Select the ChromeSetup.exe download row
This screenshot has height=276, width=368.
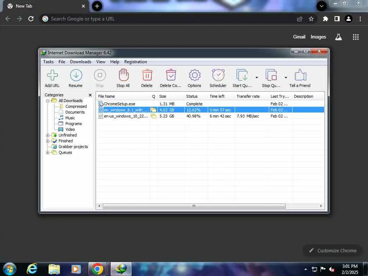point(210,104)
